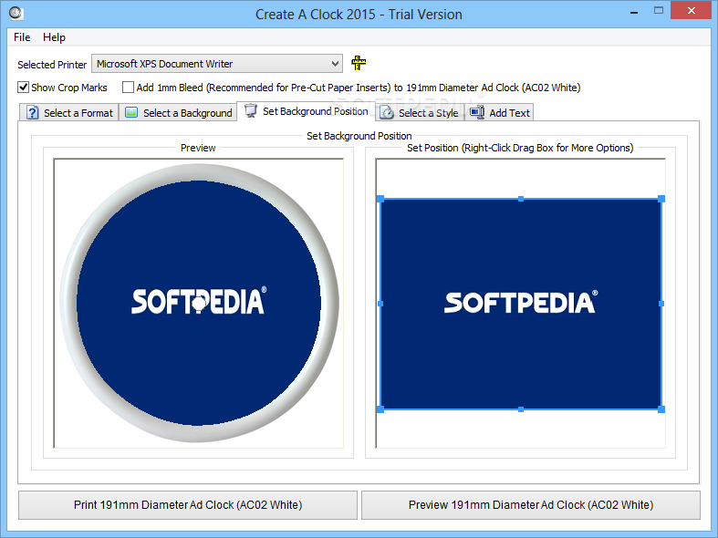Image resolution: width=718 pixels, height=538 pixels.
Task: Click the bottom-middle resize handle of drag box
Action: (521, 409)
